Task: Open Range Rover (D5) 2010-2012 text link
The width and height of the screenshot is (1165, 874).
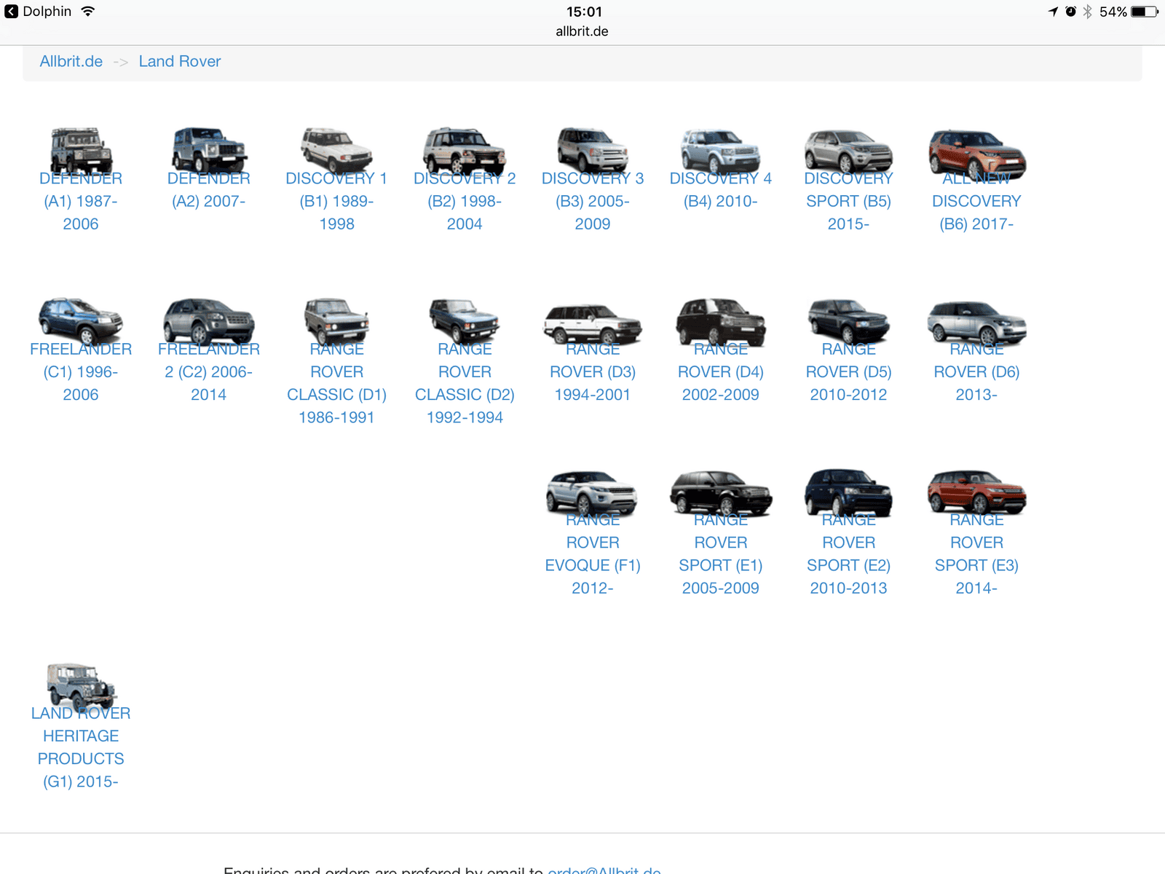Action: 848,371
